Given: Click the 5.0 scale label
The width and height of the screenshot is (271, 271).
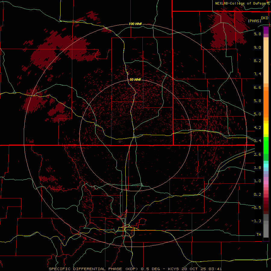Looking at the screenshot, I should pos(257,114).
